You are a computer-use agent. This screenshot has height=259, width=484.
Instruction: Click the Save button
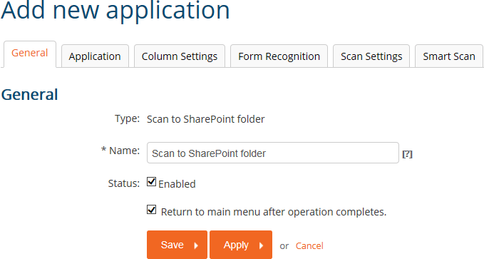[177, 245]
